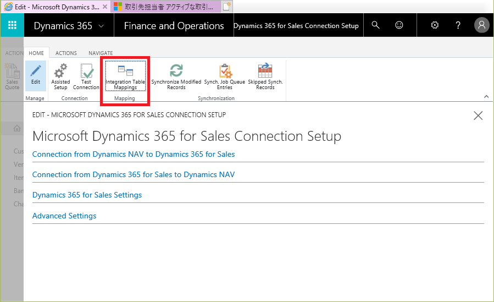The image size is (494, 302).
Task: Select the Edit - Microsoft Dynamics browser tab
Action: 55,7
